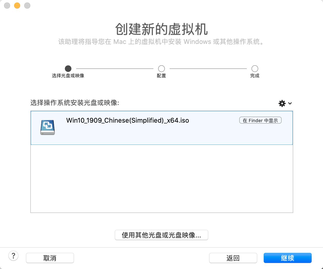This screenshot has height=269, width=323.
Task: Click the gear settings icon above the list
Action: pos(282,103)
